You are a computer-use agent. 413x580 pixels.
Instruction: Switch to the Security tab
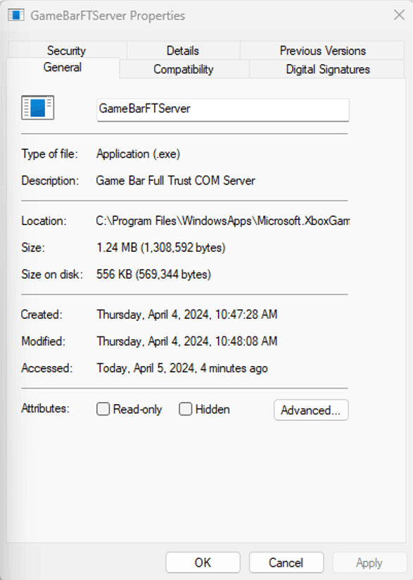tap(67, 50)
